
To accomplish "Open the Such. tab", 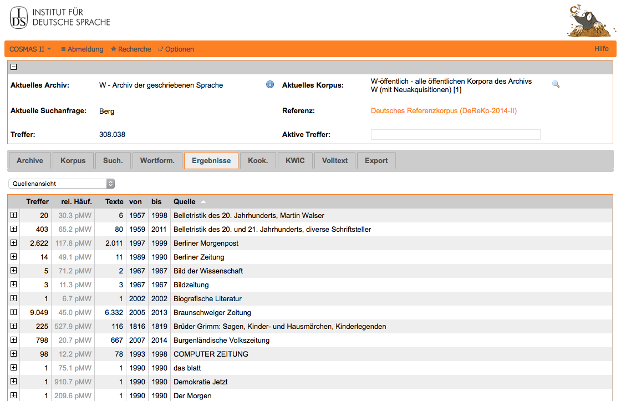I will [x=113, y=160].
